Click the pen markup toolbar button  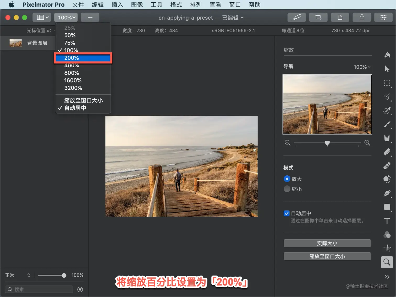pos(296,17)
